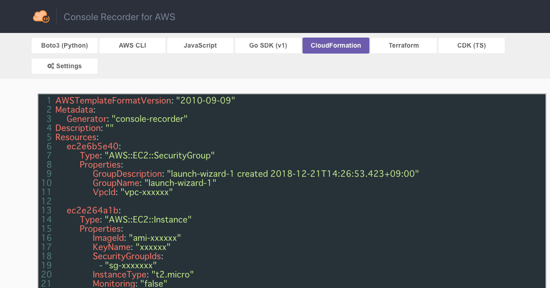Click the gears icon on Settings
Viewport: 550px width, 288px height.
50,66
